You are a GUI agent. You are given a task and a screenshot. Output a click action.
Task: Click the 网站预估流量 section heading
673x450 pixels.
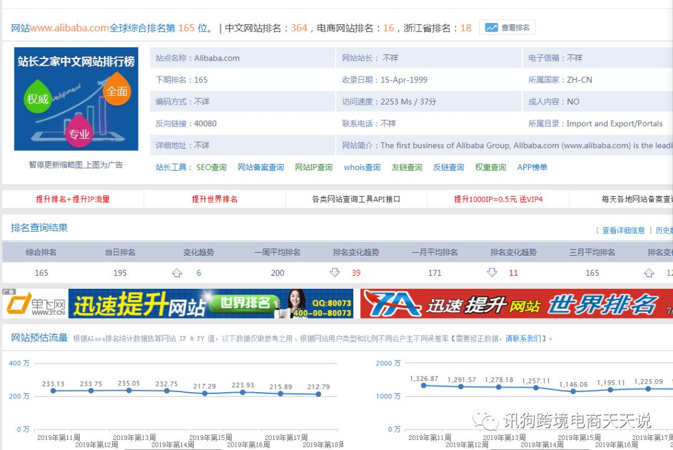[x=39, y=338]
